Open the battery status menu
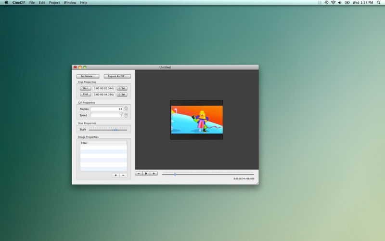This screenshot has height=241, width=385. click(347, 2)
